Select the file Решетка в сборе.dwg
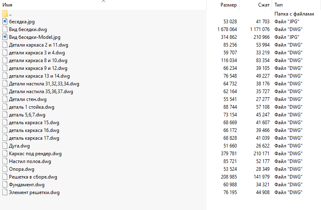321x210 pixels. pos(33,177)
